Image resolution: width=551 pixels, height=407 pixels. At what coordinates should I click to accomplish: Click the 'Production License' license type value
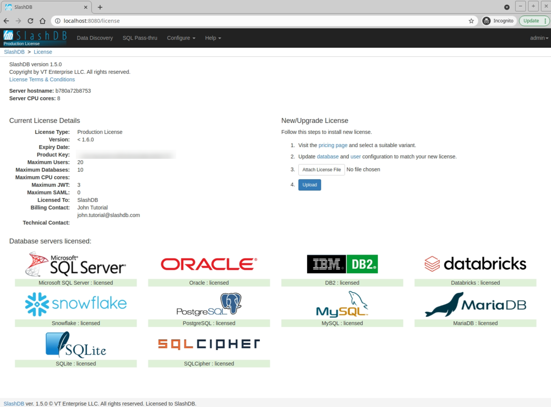click(100, 132)
